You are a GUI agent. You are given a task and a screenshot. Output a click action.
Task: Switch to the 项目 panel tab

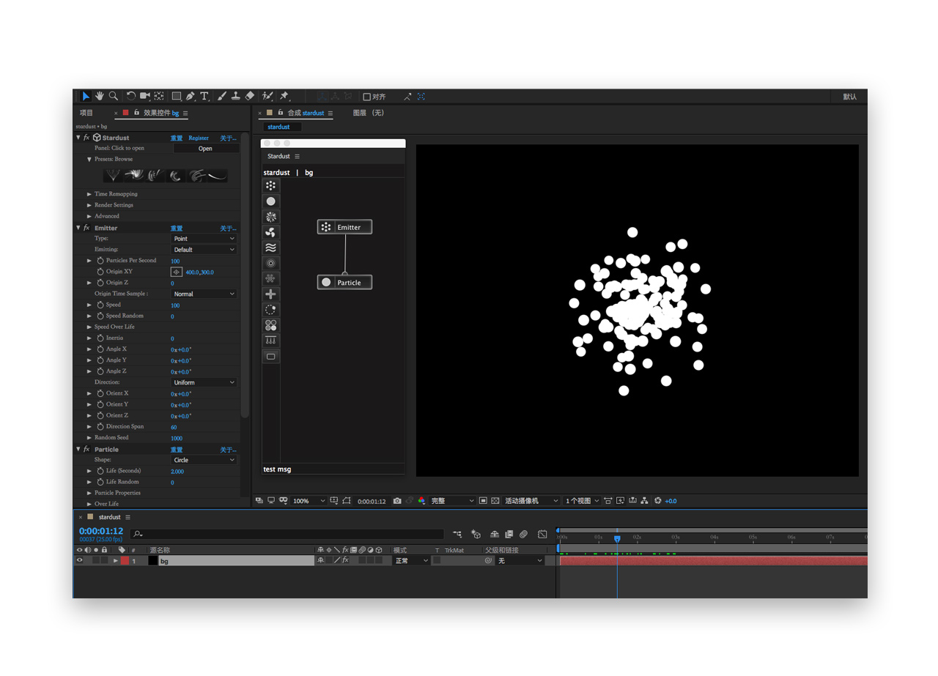(86, 113)
